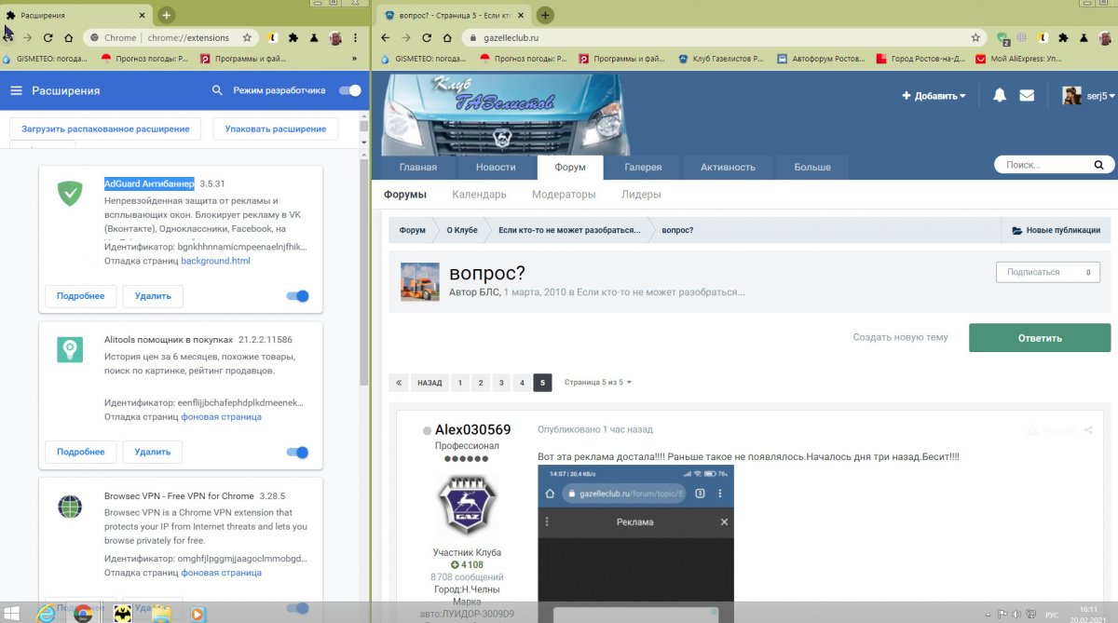1118x623 pixels.
Task: Open forum notifications bell
Action: (999, 95)
